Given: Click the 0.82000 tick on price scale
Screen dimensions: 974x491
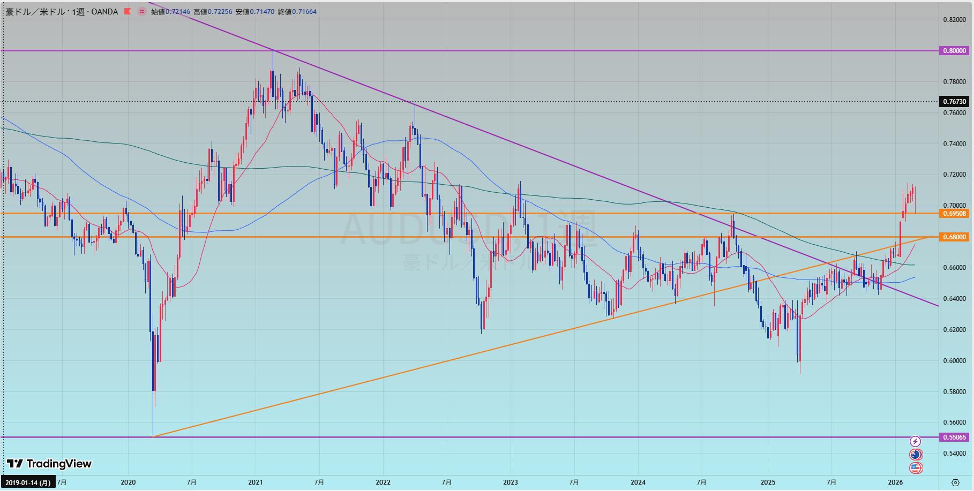Looking at the screenshot, I should click(954, 20).
